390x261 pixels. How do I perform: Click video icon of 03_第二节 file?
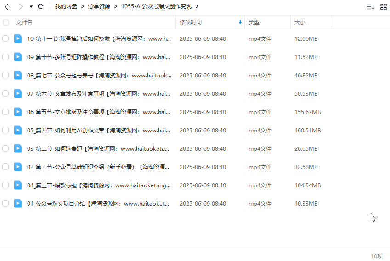pos(18,148)
